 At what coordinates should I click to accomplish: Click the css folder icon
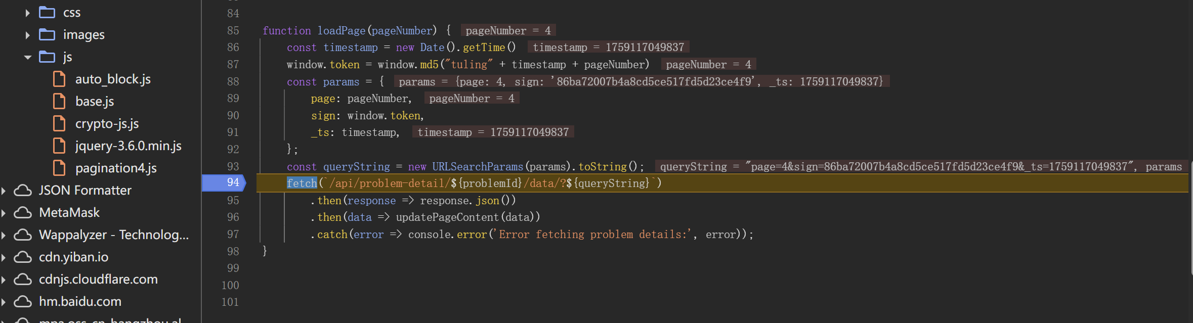pos(47,12)
